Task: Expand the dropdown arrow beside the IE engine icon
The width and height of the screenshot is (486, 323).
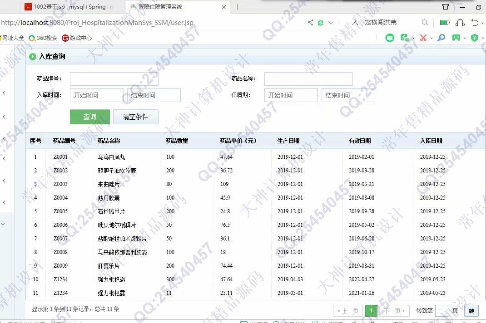Action: [331, 23]
